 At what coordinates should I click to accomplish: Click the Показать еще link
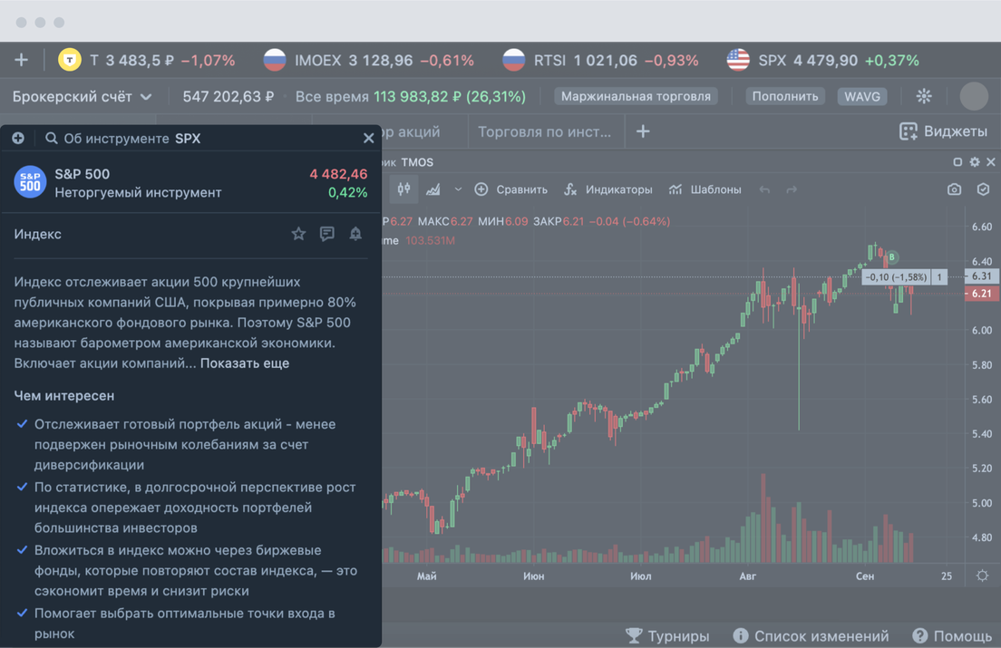click(245, 363)
